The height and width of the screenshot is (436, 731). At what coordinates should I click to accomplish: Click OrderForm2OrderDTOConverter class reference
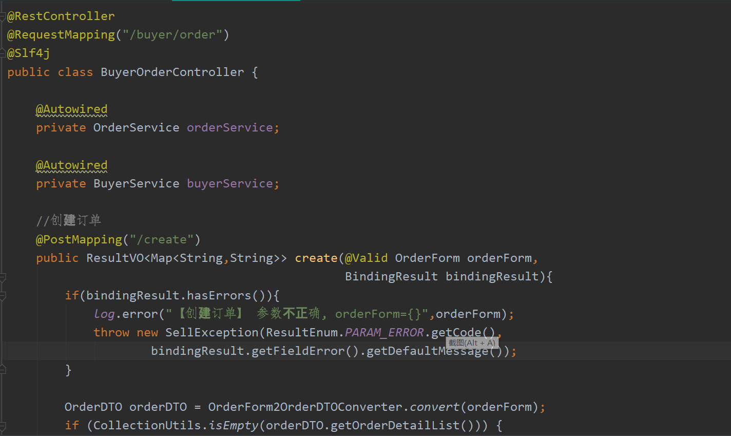click(305, 407)
